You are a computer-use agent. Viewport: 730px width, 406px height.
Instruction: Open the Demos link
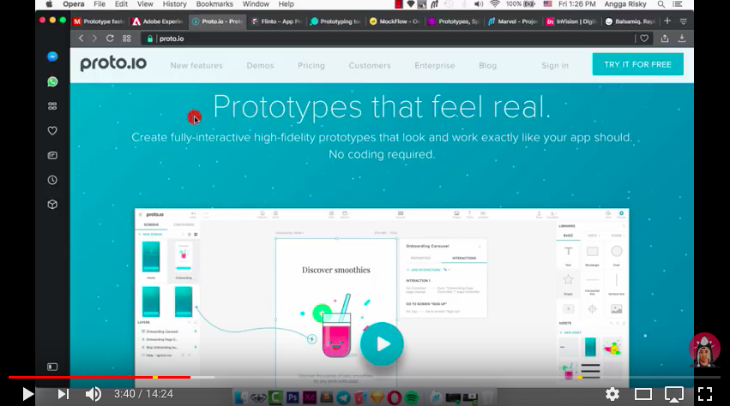click(260, 66)
